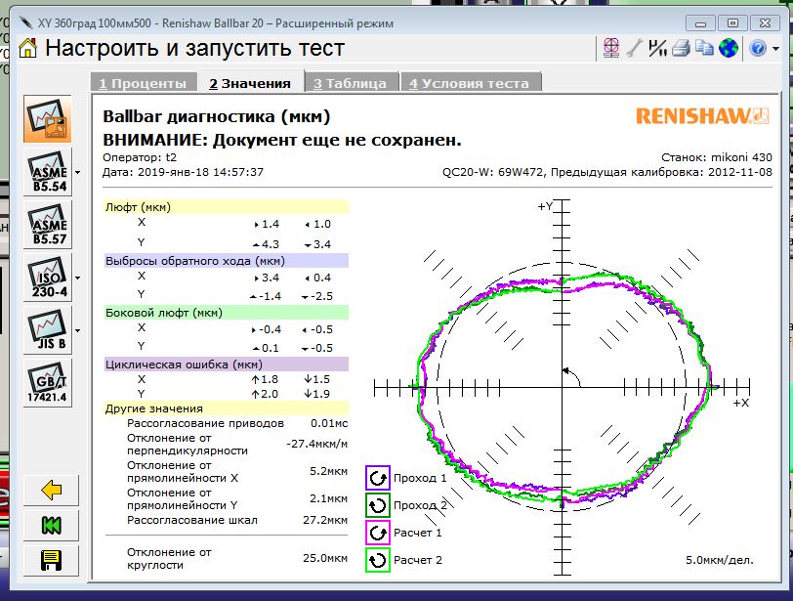The image size is (793, 601).
Task: Open Help with the question mark icon
Action: click(758, 49)
